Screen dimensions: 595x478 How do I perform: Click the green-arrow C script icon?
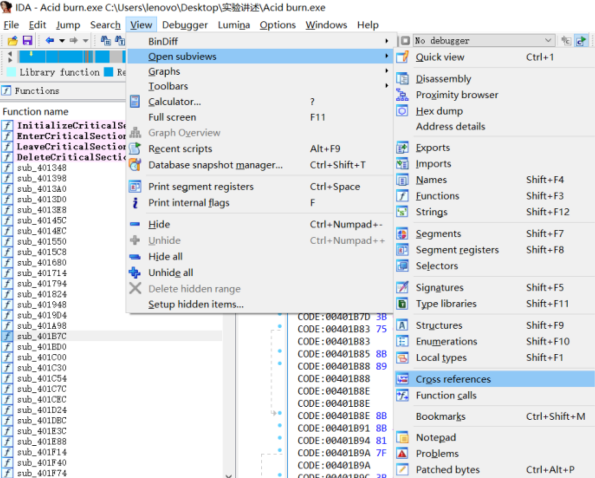tap(581, 40)
